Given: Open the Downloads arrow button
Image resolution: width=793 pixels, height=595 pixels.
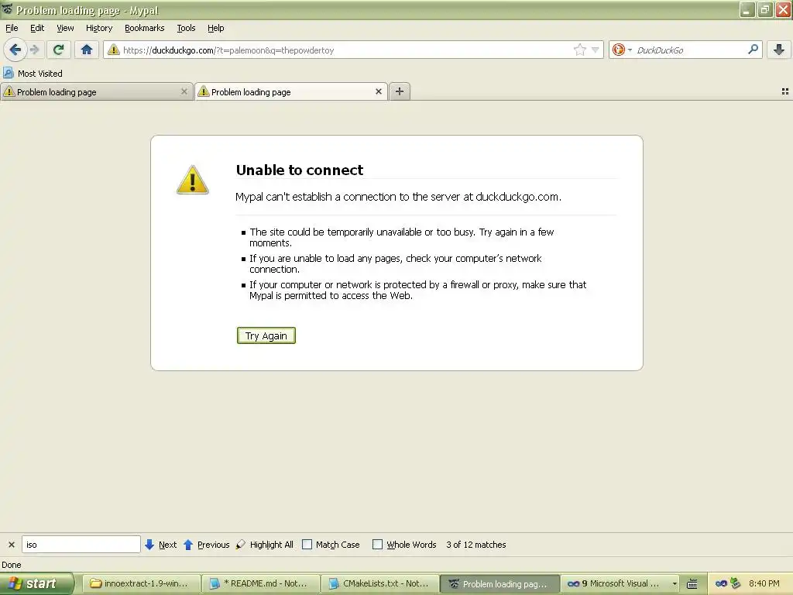Looking at the screenshot, I should [779, 50].
